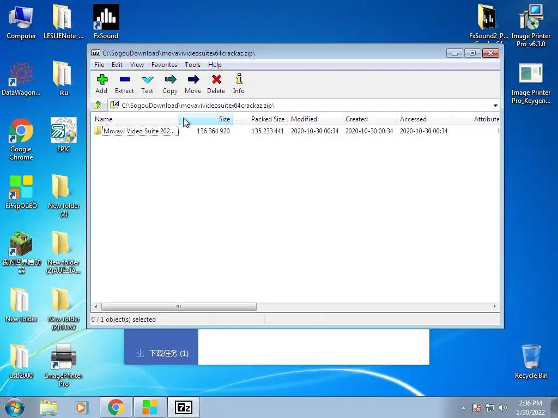Open the Edit menu
This screenshot has width=558, height=418.
click(117, 65)
